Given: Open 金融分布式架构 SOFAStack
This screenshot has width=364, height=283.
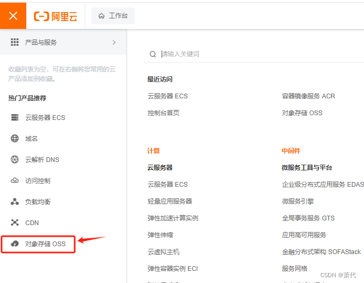Looking at the screenshot, I should click(321, 252).
